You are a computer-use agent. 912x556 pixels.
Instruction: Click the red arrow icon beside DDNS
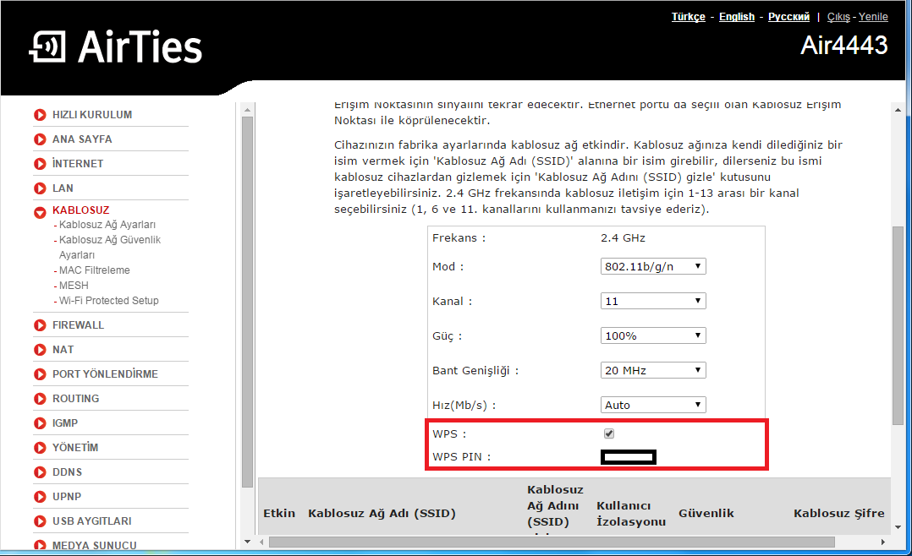40,472
